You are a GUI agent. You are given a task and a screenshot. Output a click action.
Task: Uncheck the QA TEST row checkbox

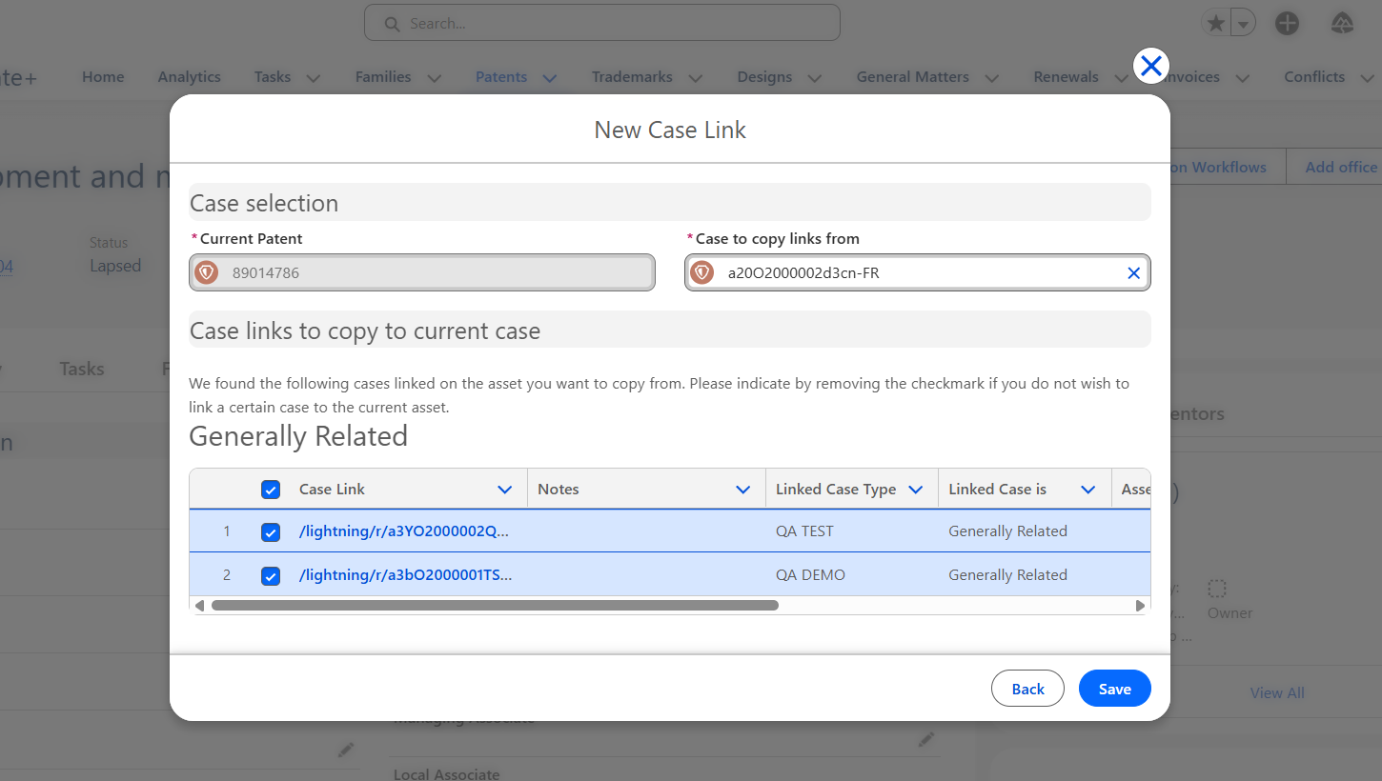point(271,532)
